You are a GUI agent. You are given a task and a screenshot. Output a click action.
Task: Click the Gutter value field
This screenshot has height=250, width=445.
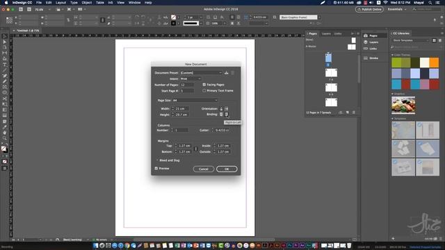click(x=222, y=130)
